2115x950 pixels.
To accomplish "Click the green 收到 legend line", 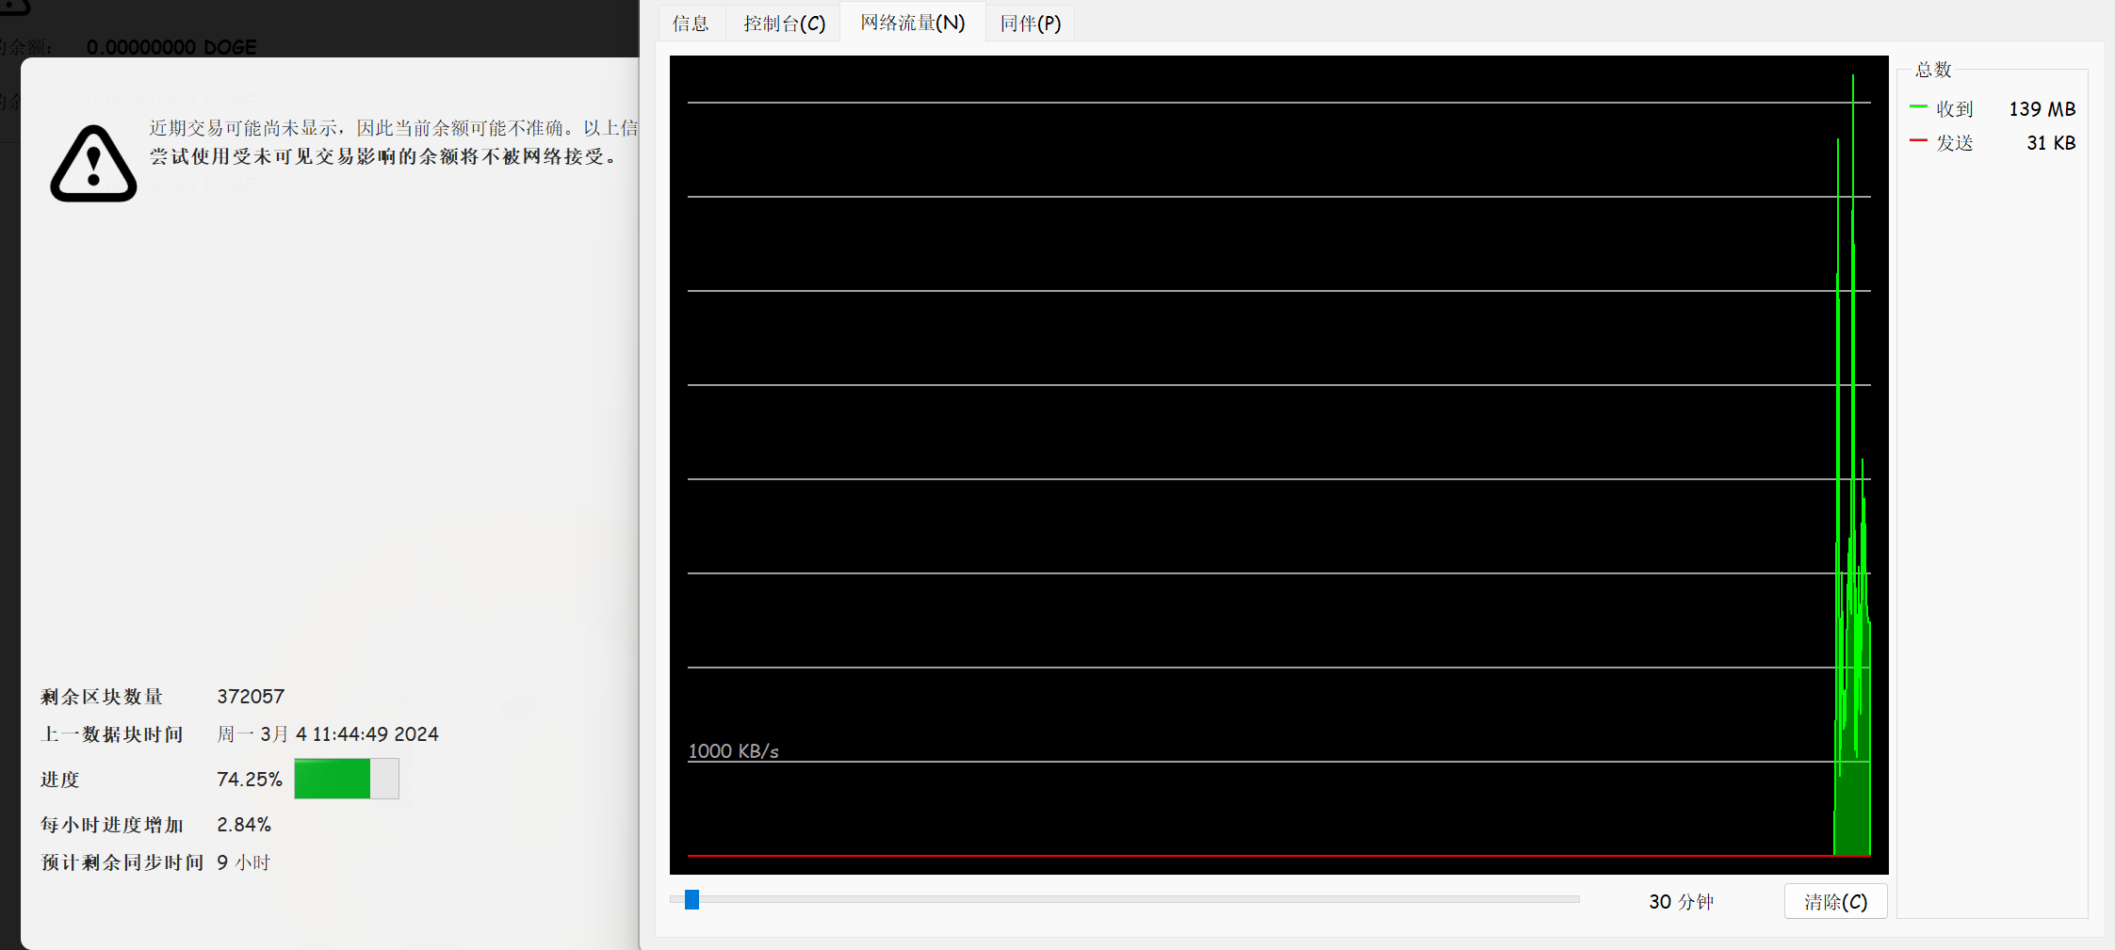I will 1918,107.
